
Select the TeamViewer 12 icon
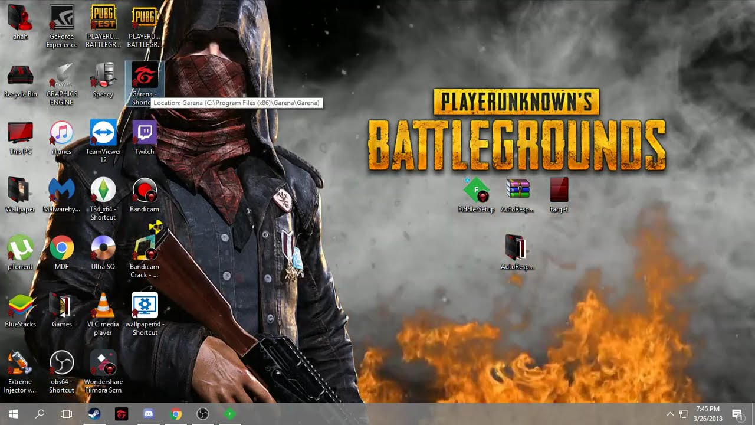click(103, 142)
